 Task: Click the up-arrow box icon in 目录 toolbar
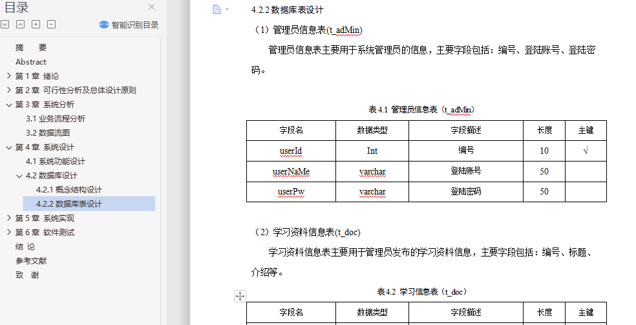tap(20, 25)
